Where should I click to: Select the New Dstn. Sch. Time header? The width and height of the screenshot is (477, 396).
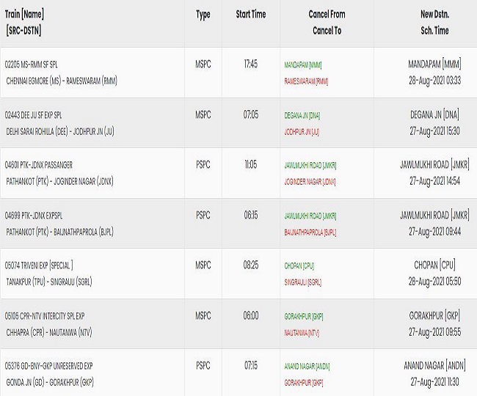click(x=434, y=23)
